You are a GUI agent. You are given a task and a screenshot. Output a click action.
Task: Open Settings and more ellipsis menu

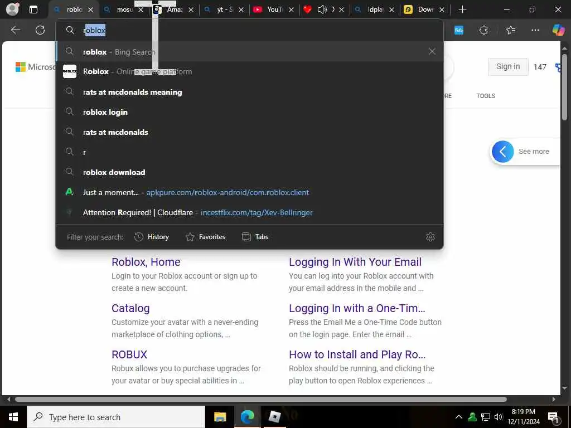click(535, 30)
